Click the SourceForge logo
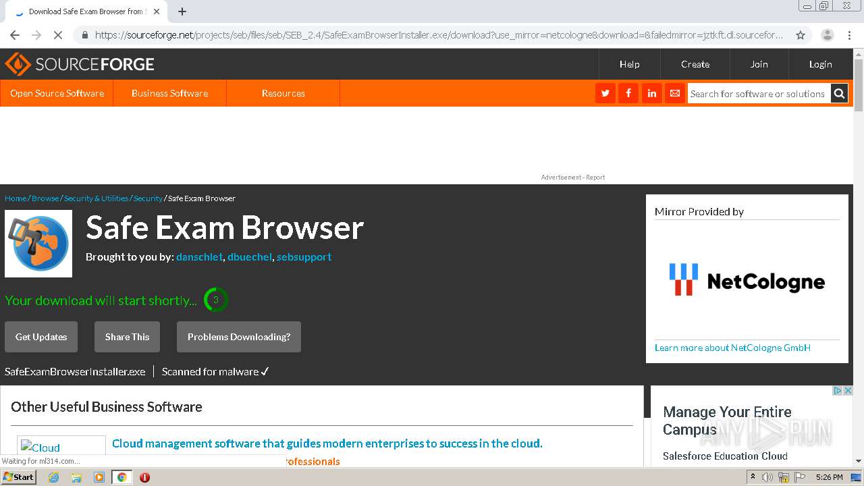The image size is (864, 486). click(x=80, y=64)
